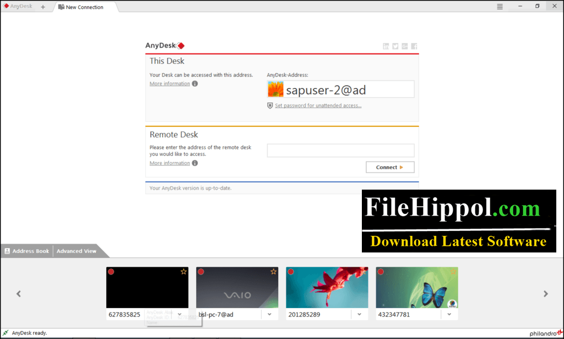Click the right arrow to browse more sessions
This screenshot has height=339, width=564.
click(546, 293)
